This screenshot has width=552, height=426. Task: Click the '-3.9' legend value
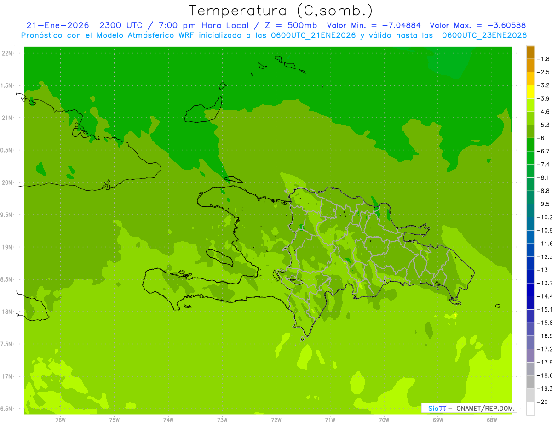pos(543,98)
